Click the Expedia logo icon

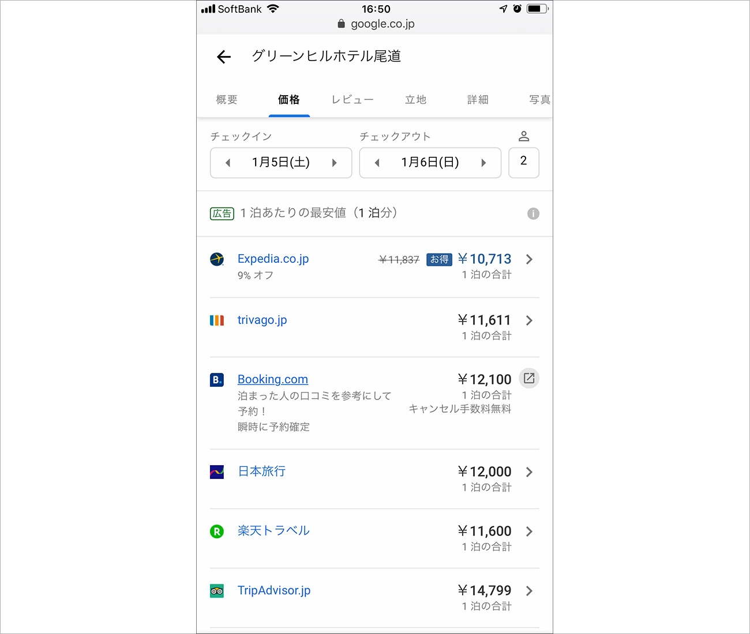[217, 259]
